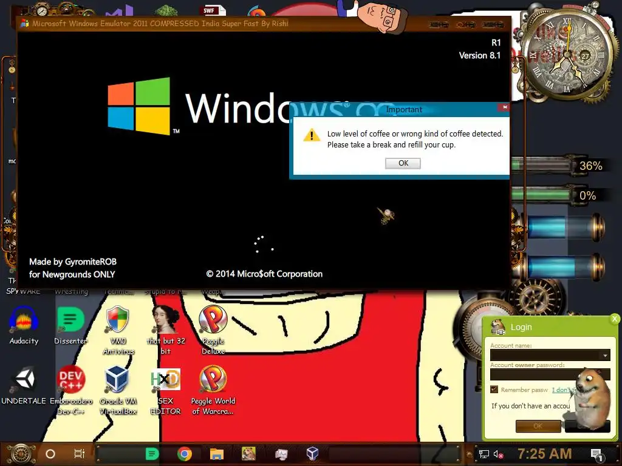This screenshot has width=622, height=466.
Task: Toggle the Remember password checkbox
Action: tap(494, 390)
